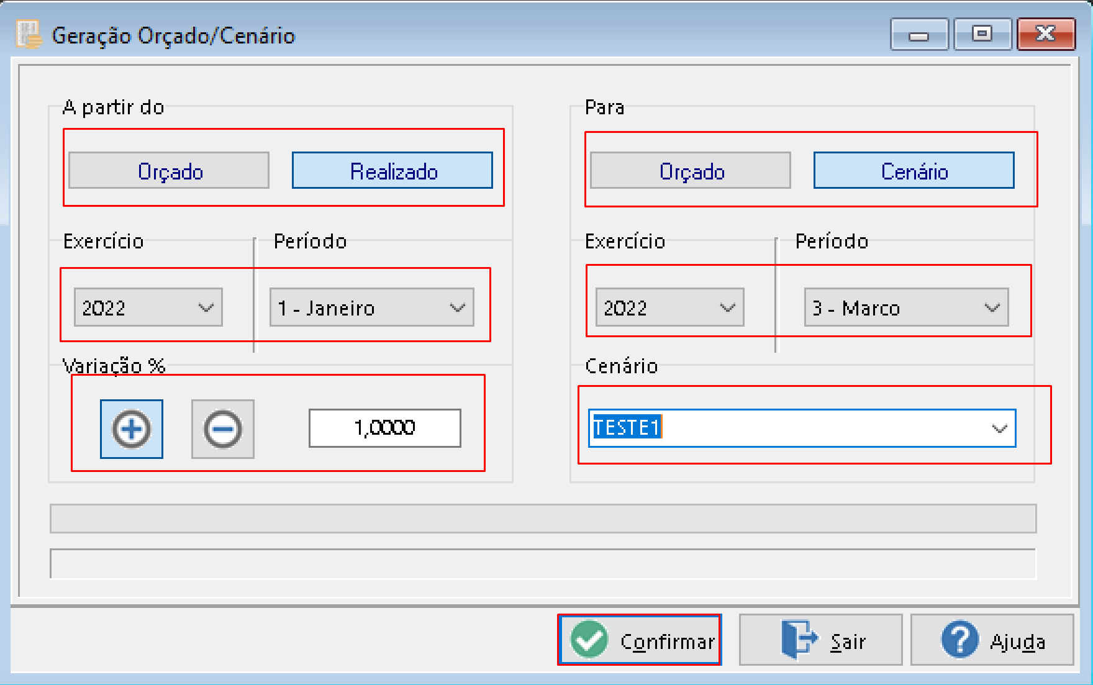Screen dimensions: 1093x685
Task: Close the Geração Orçado/Cenário window
Action: click(x=1046, y=35)
